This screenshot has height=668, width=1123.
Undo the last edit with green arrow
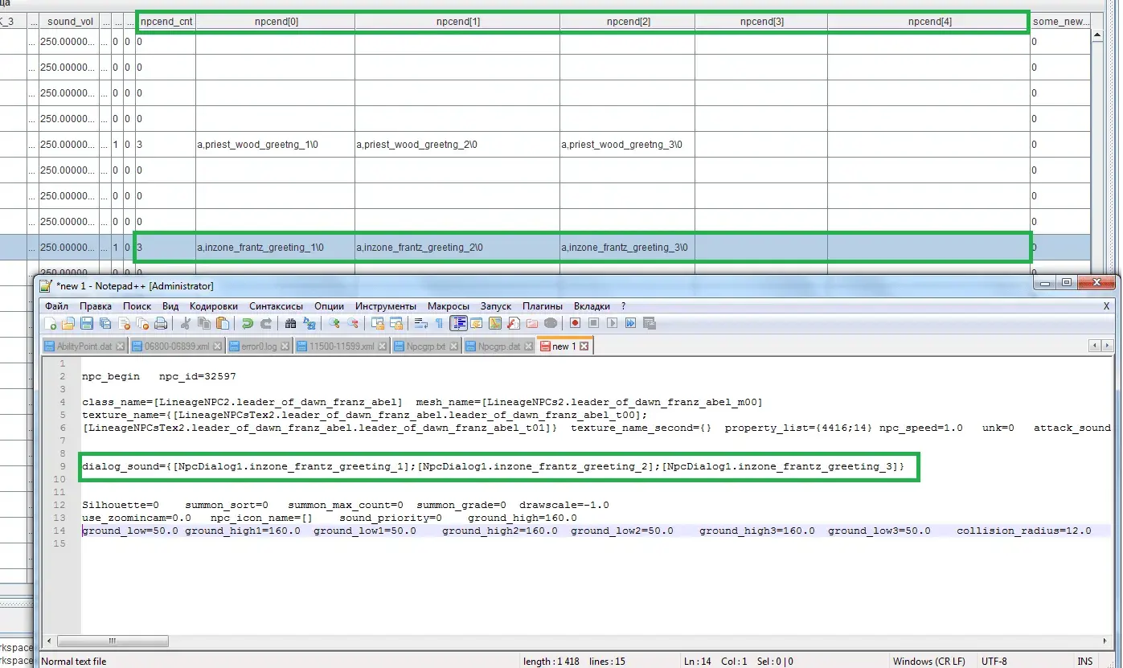pyautogui.click(x=247, y=323)
